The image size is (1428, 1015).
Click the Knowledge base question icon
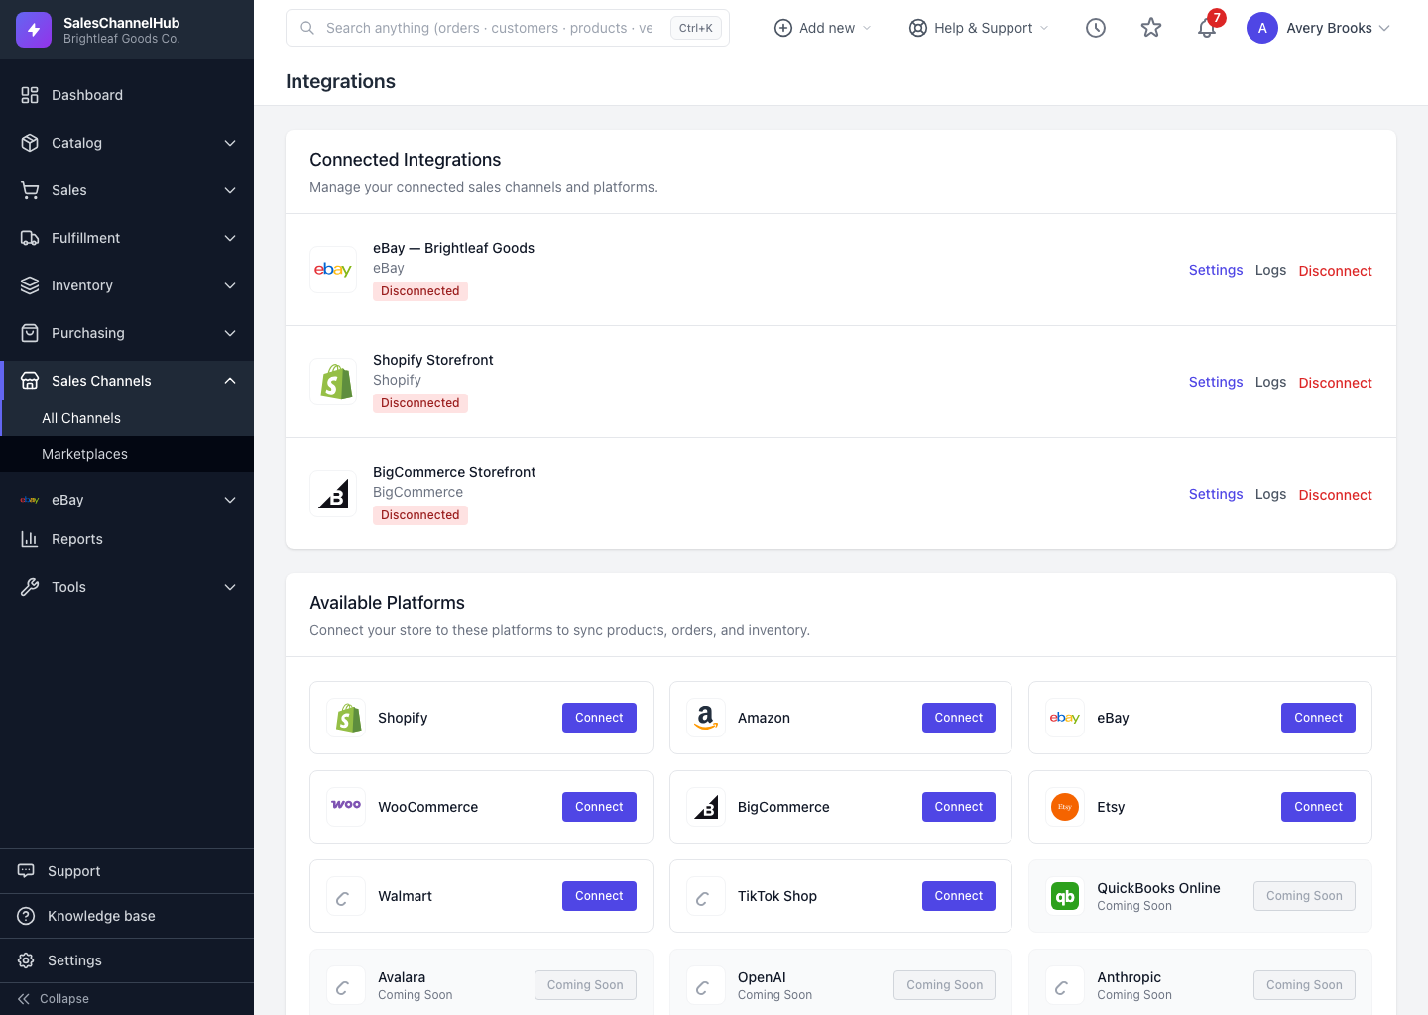[26, 916]
